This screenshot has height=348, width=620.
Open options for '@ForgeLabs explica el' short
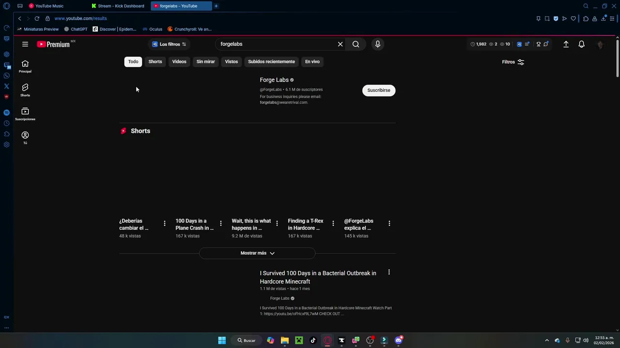[389, 223]
